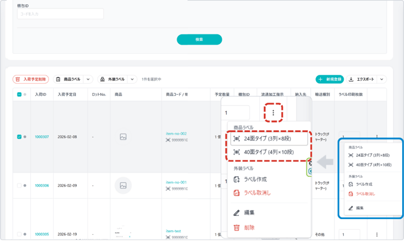Screen dimensions: 404x242
Task: Click the 梱包ID input field
Action: [60, 14]
